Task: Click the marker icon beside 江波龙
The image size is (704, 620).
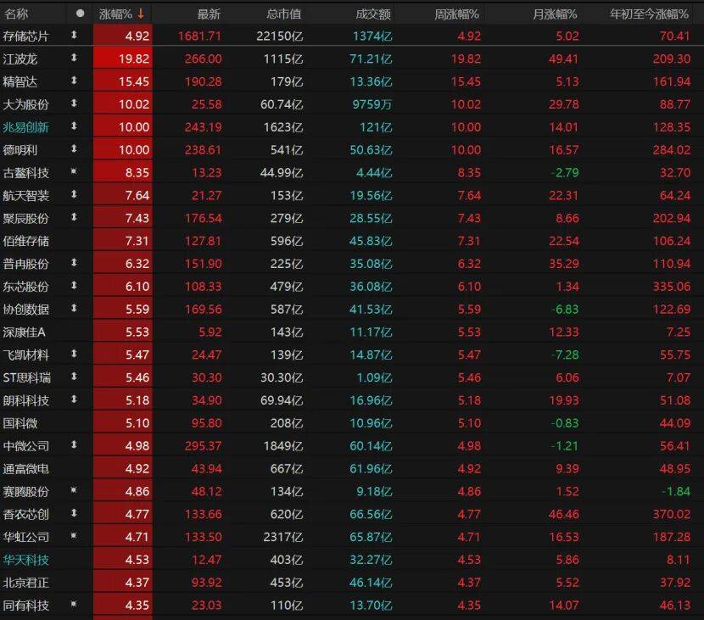Action: coord(74,59)
